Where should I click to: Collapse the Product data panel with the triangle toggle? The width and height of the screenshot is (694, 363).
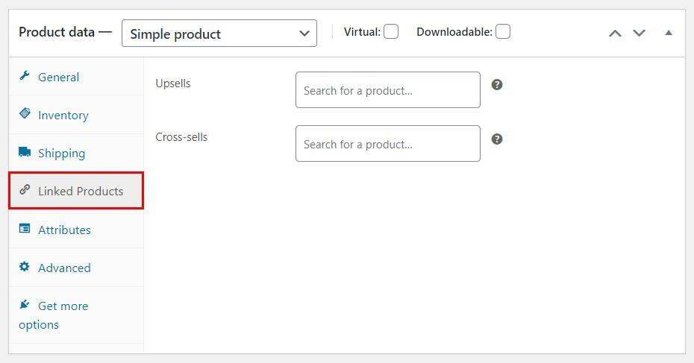(668, 33)
